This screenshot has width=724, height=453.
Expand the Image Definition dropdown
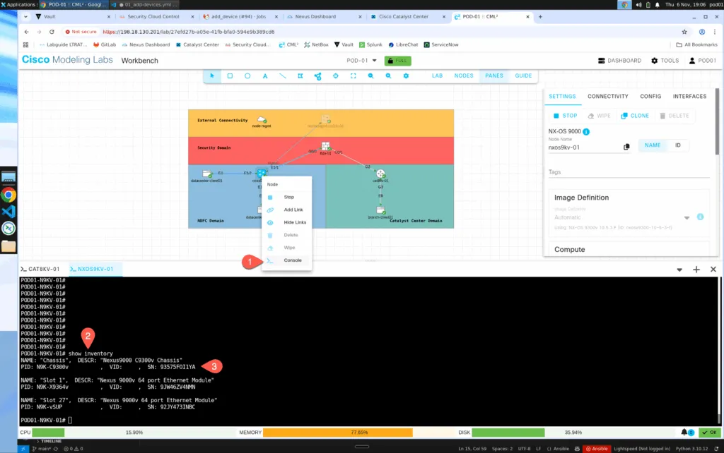pyautogui.click(x=686, y=218)
